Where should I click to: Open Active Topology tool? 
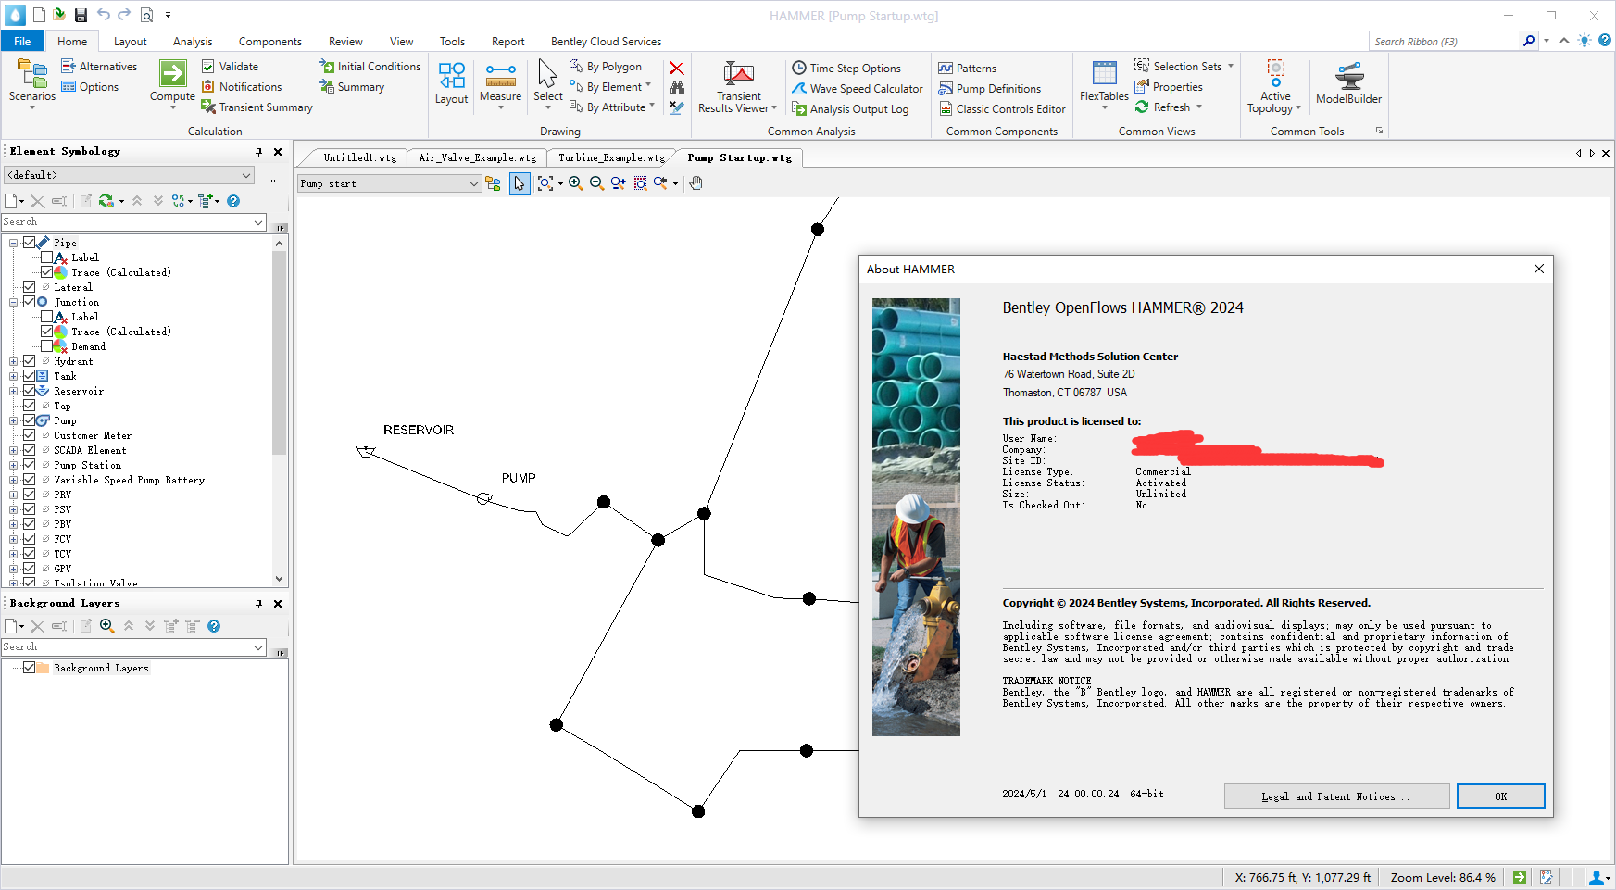click(1274, 86)
